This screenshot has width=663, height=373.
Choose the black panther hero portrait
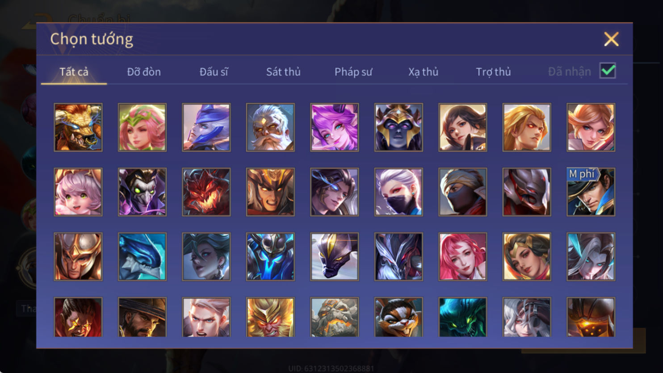335,257
